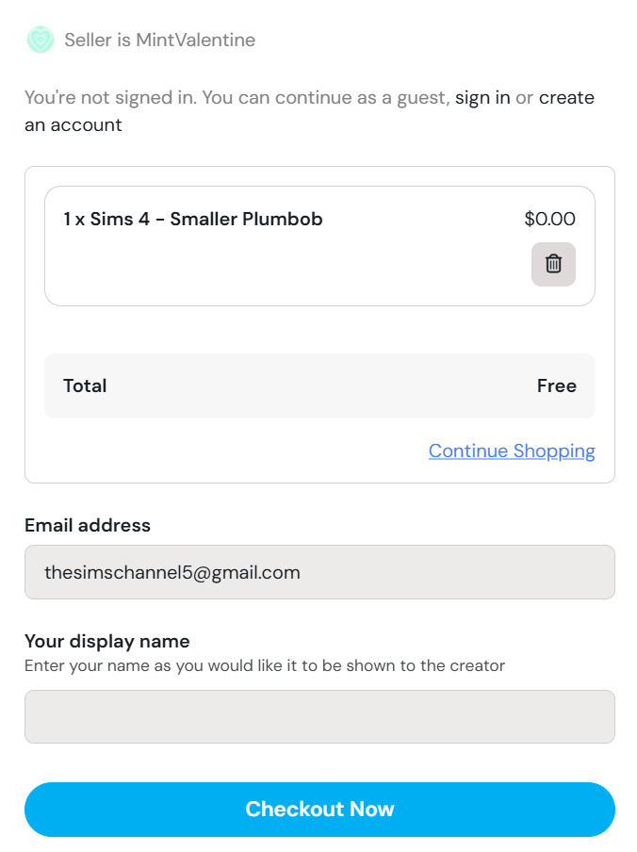Click the Continue Shopping link

pos(512,451)
